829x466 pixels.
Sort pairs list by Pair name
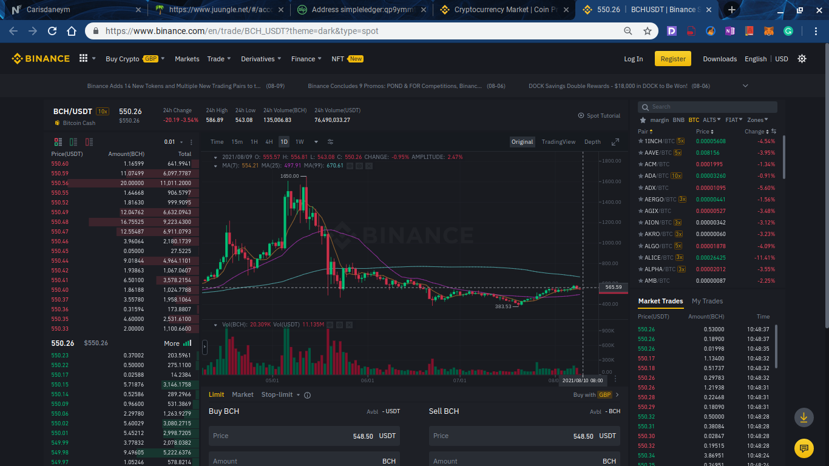(x=645, y=131)
